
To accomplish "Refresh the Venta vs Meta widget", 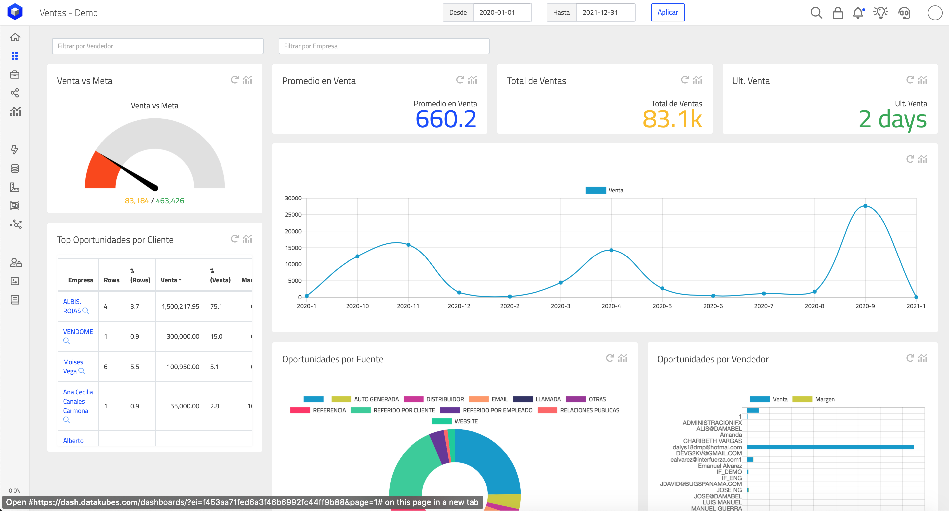I will (235, 80).
